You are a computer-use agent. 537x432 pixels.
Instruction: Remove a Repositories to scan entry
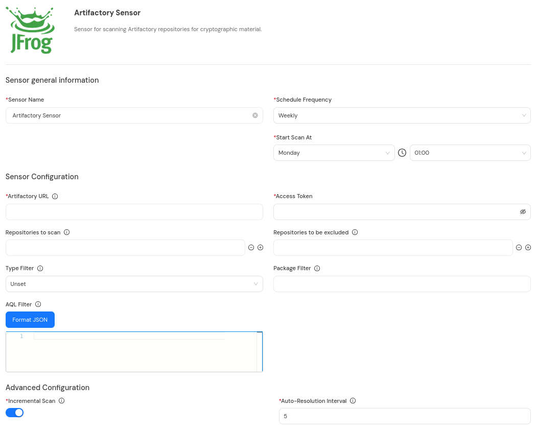tap(251, 247)
